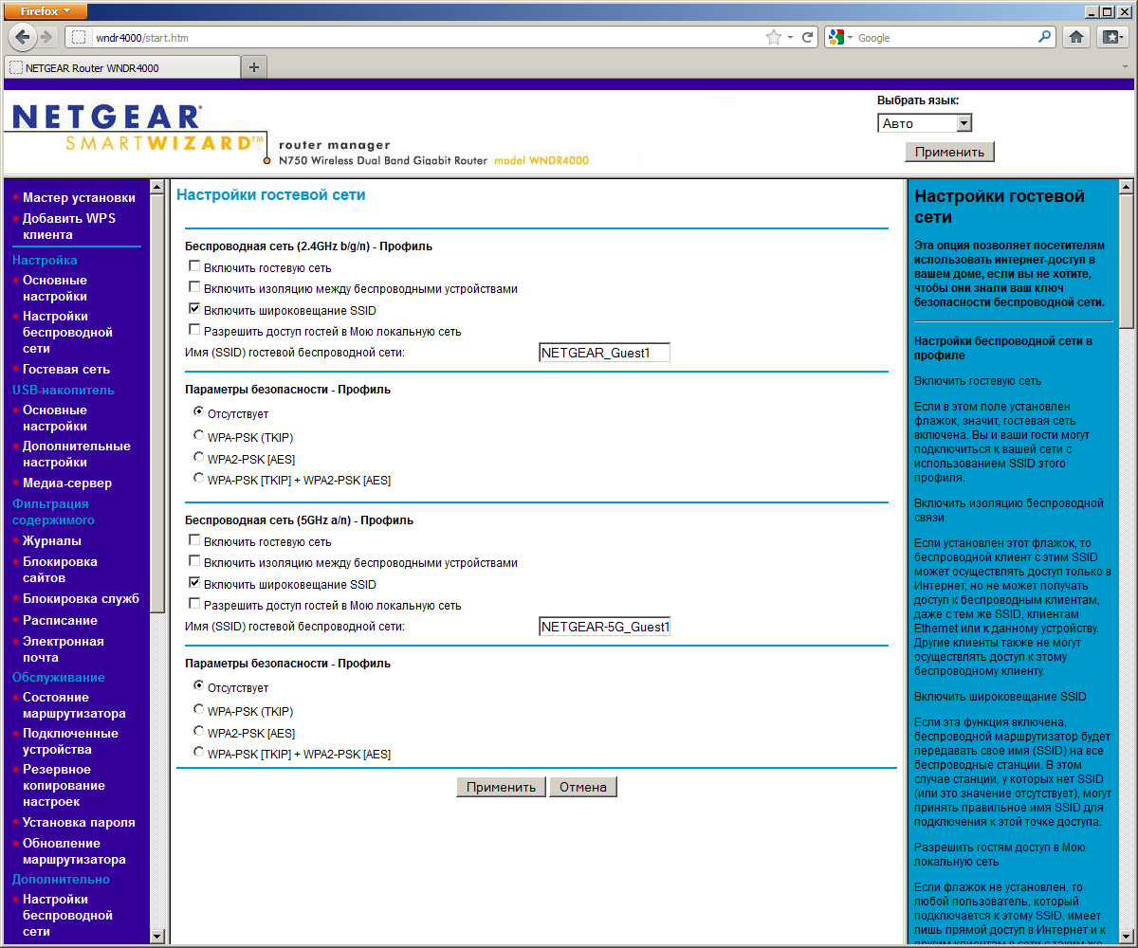Open the bookmarks toolbar button
Viewport: 1138px width, 948px height.
coord(1111,37)
